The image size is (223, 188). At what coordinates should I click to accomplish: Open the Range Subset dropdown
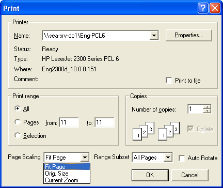pyautogui.click(x=168, y=158)
